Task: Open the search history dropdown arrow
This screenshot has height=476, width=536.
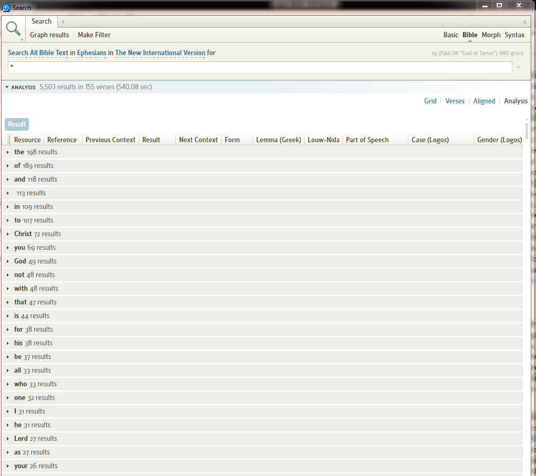Action: point(518,67)
